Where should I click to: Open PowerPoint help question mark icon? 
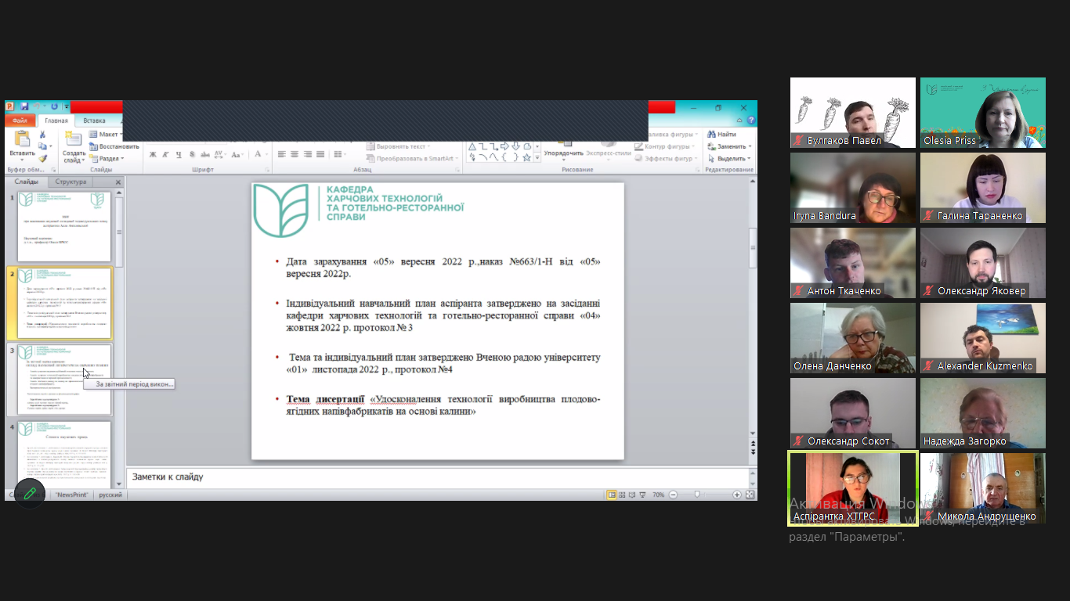pos(751,121)
